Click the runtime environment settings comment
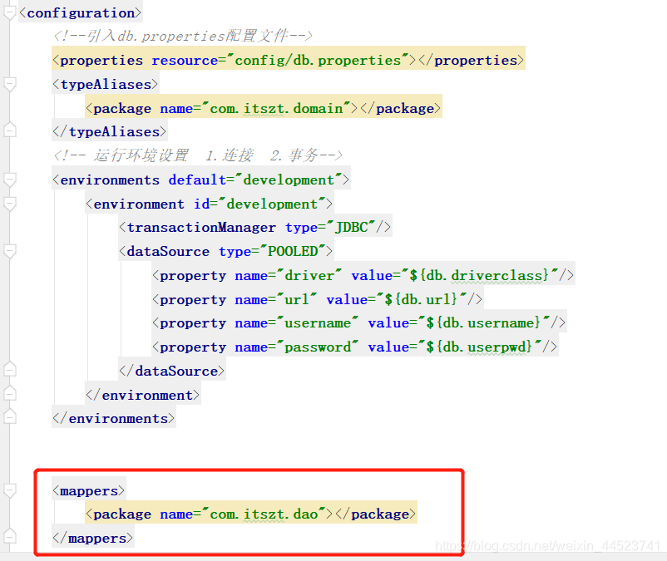667x561 pixels. click(198, 155)
